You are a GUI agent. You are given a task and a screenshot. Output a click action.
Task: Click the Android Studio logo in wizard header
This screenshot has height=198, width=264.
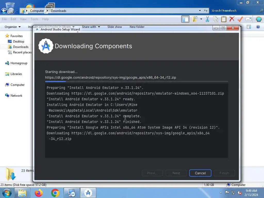coord(46,46)
